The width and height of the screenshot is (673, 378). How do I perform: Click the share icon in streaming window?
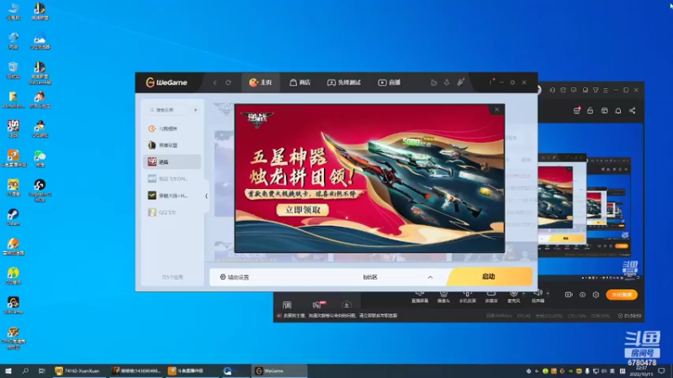(633, 111)
